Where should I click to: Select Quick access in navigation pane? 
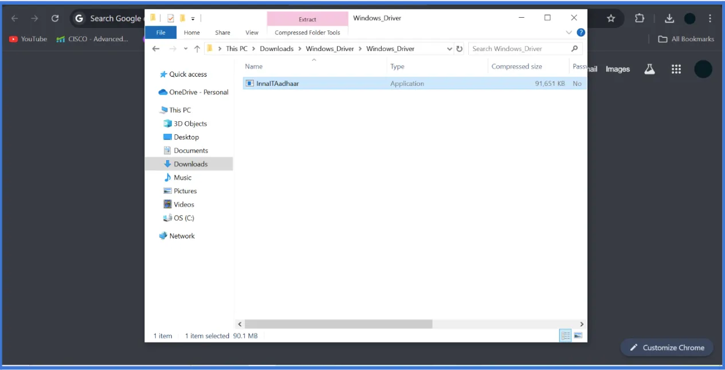coord(183,74)
